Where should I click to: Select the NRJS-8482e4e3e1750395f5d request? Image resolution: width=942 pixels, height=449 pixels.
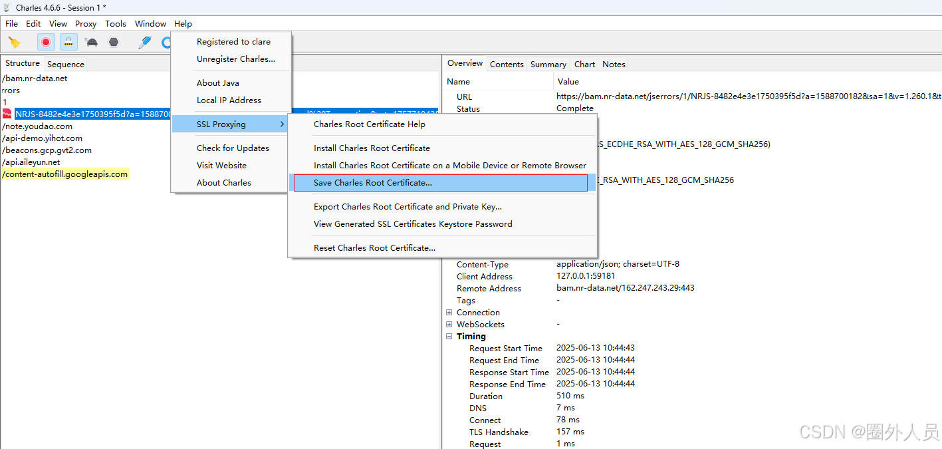93,114
